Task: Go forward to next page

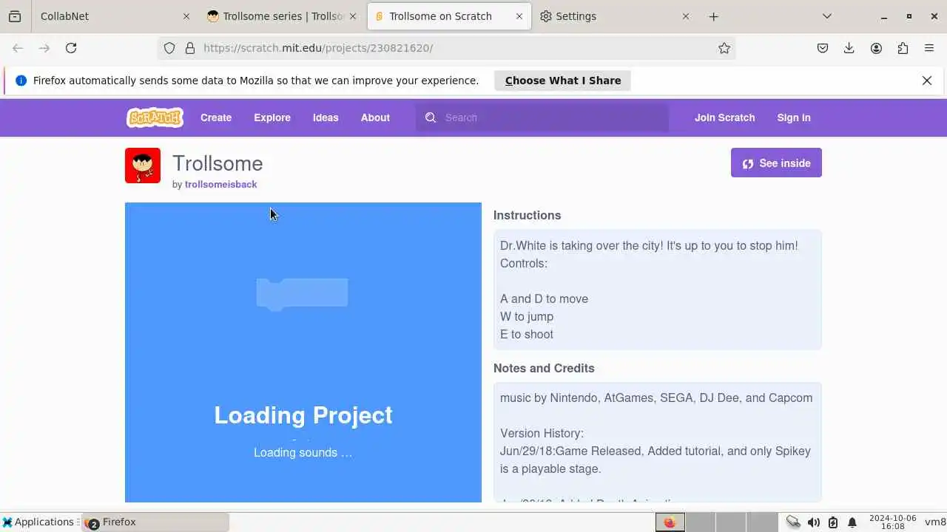Action: pos(44,48)
